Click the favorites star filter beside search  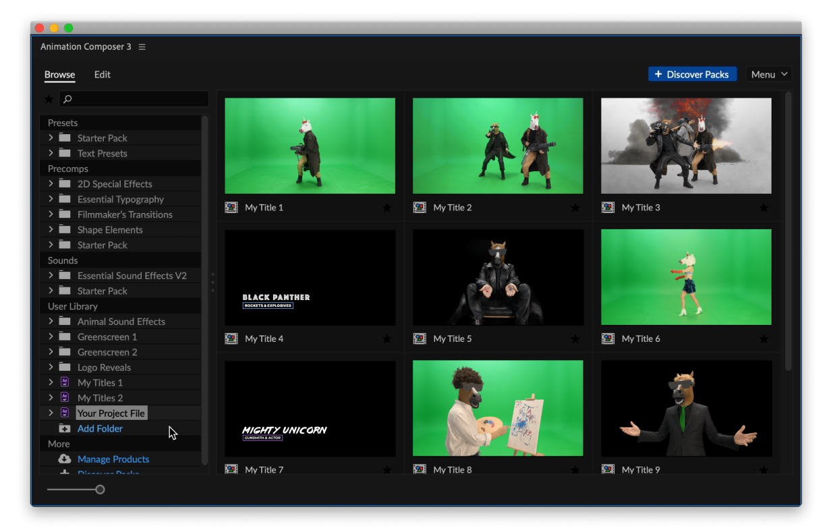(49, 99)
